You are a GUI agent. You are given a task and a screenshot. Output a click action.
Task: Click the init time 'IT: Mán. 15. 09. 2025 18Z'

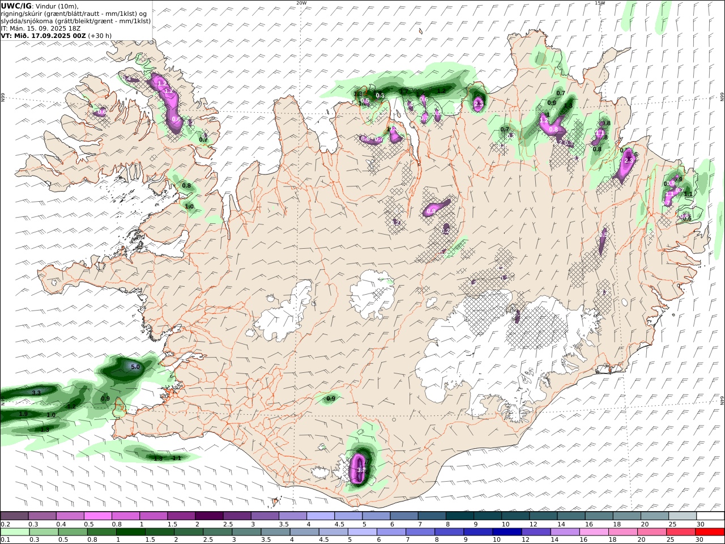(x=40, y=28)
